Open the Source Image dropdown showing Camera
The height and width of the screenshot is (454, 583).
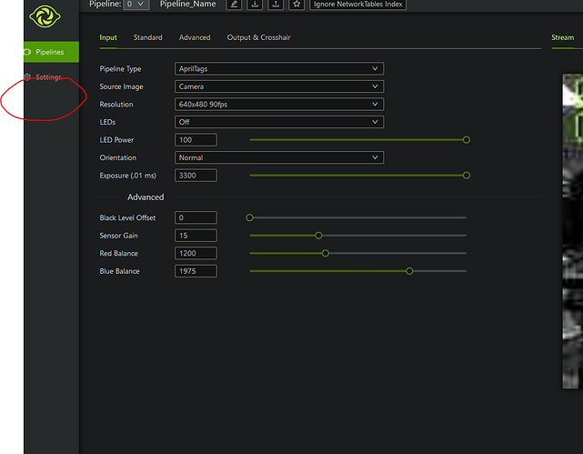tap(279, 86)
